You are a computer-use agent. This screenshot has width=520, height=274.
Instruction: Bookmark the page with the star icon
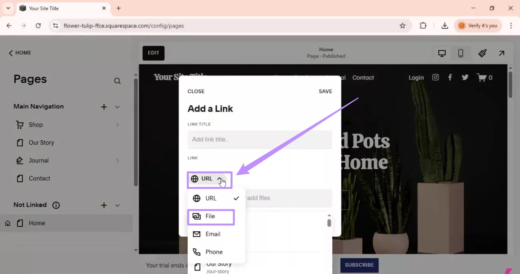click(403, 26)
